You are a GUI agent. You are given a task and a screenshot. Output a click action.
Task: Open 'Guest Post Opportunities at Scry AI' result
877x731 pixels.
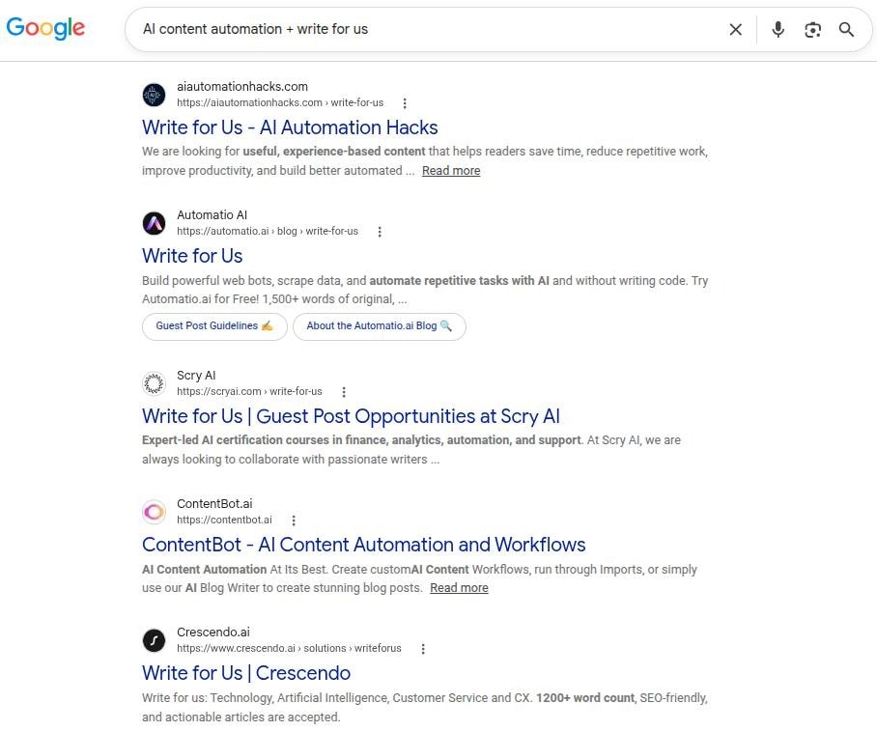pyautogui.click(x=351, y=416)
